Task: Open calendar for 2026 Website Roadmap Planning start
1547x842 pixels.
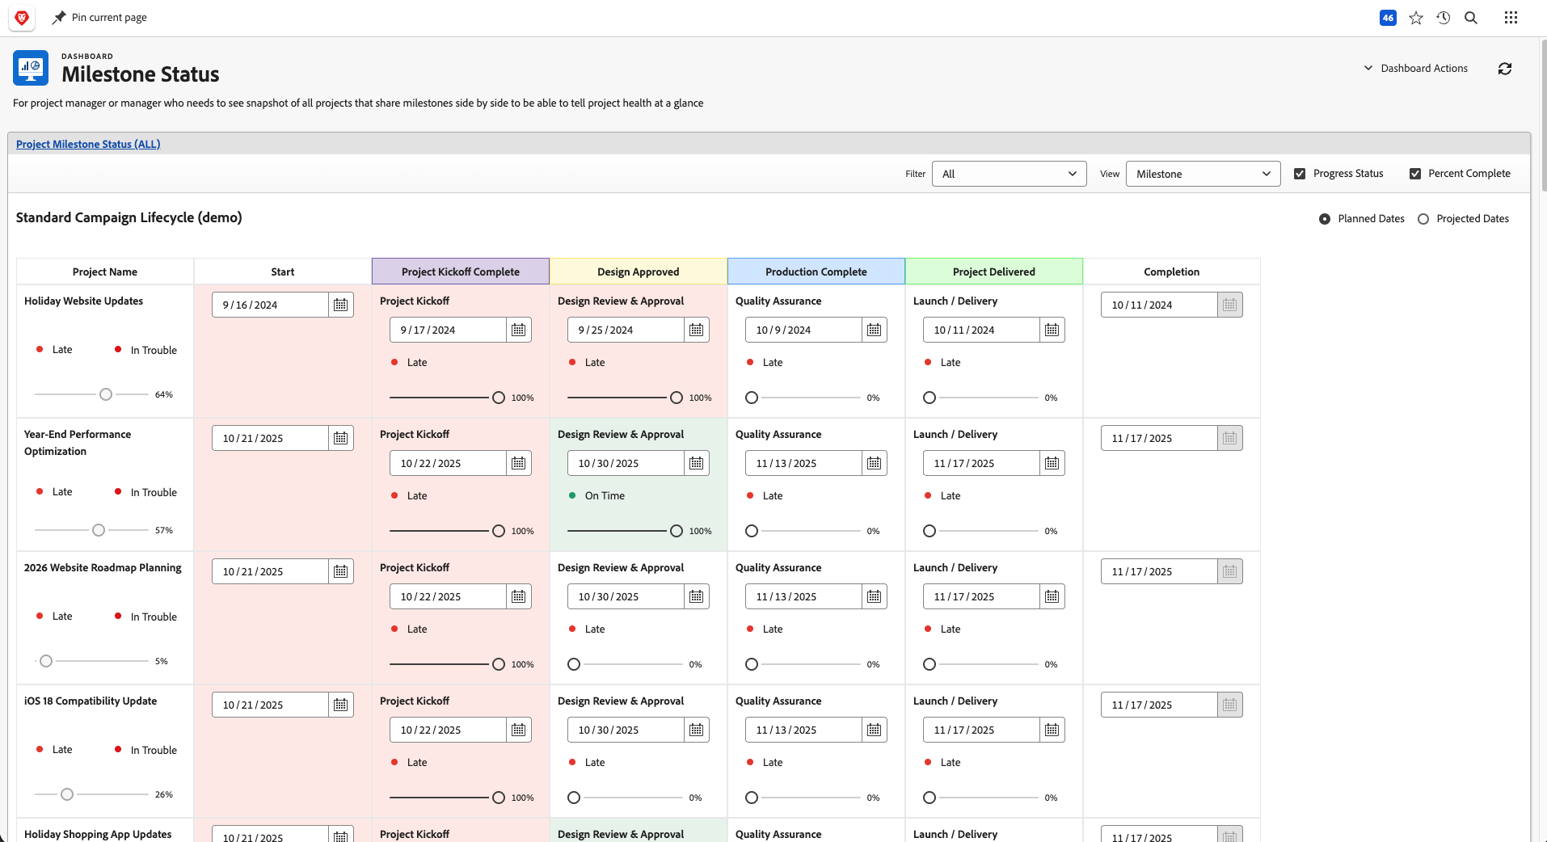Action: coord(341,571)
